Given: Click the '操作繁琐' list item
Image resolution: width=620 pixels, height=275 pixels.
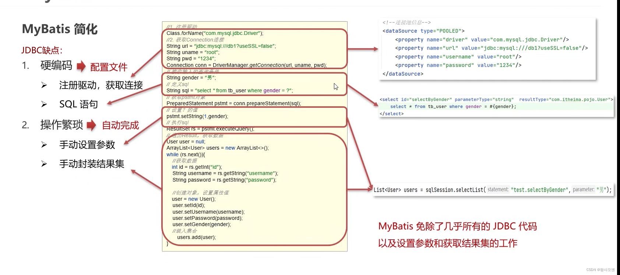Looking at the screenshot, I should pyautogui.click(x=61, y=125).
